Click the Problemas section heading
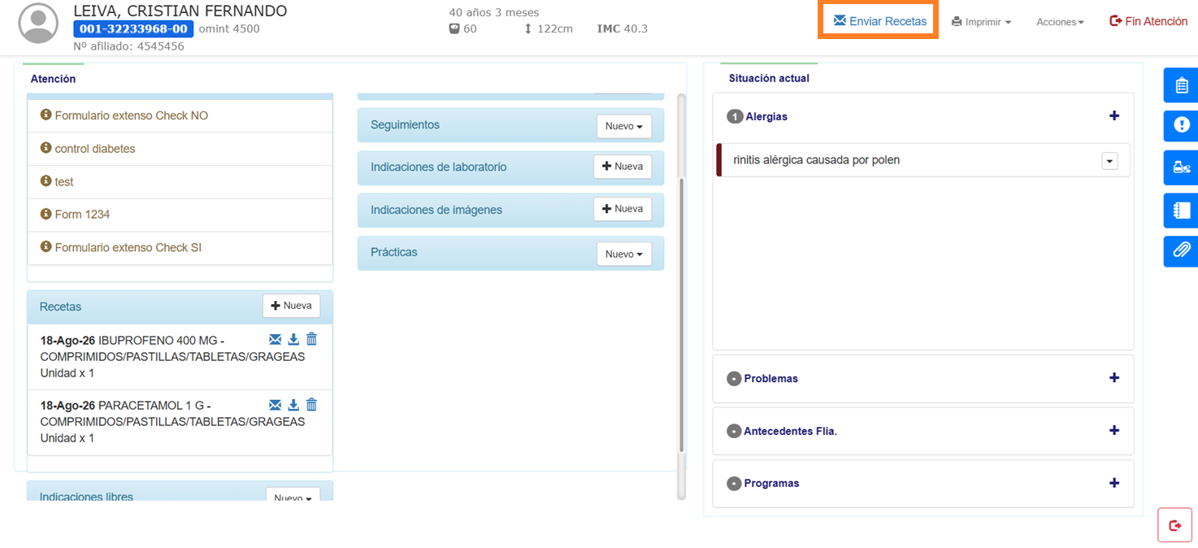Image resolution: width=1198 pixels, height=548 pixels. point(770,379)
